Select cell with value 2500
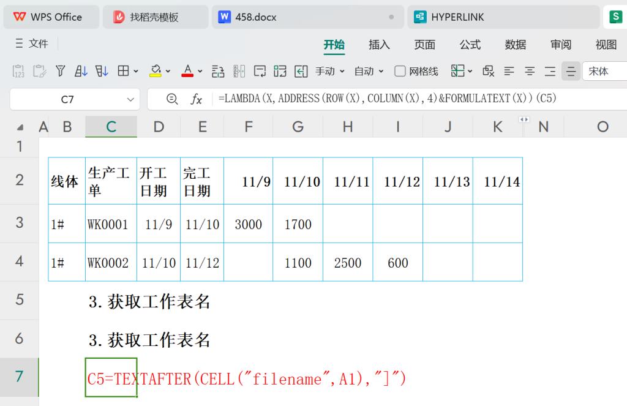The height and width of the screenshot is (406, 627). click(x=348, y=262)
